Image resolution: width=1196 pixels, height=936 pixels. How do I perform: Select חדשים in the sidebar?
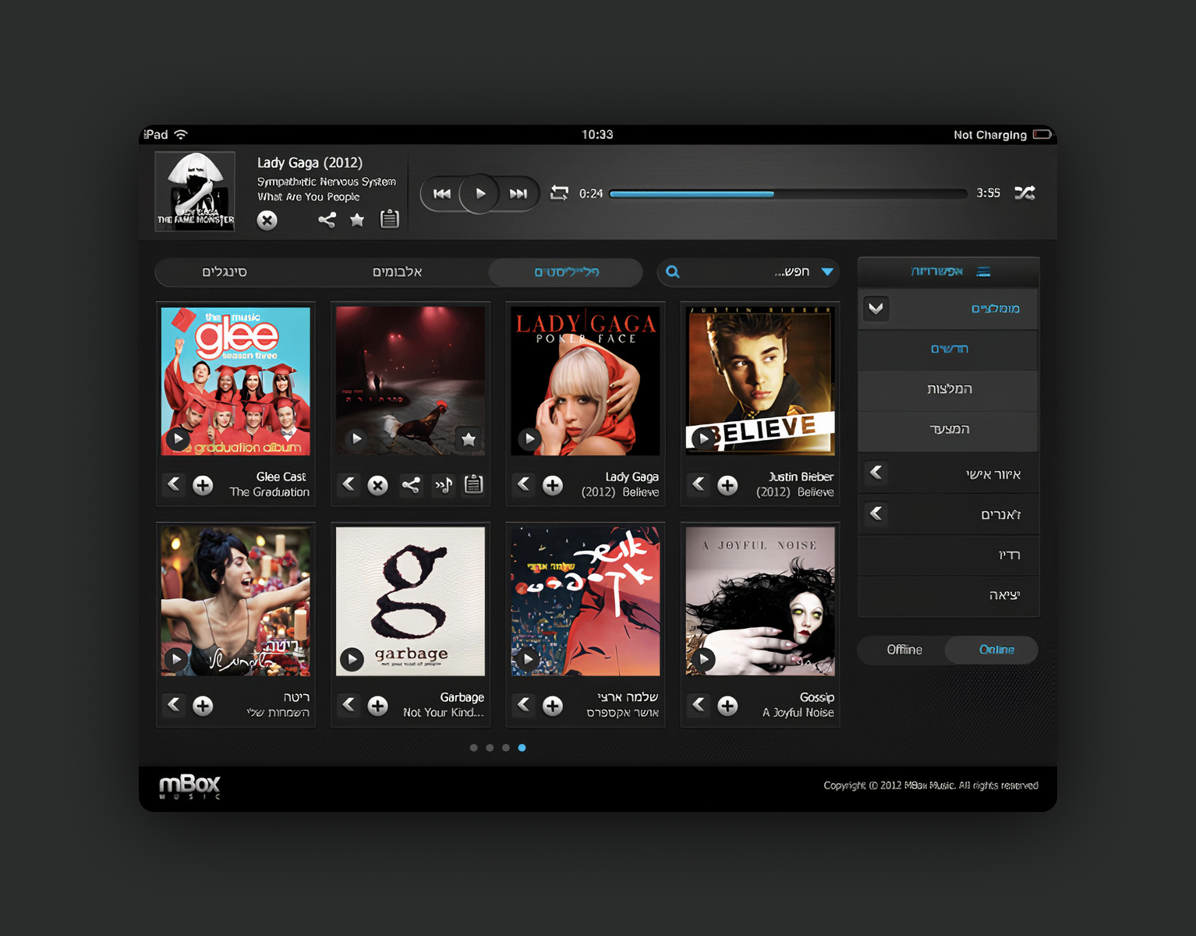[949, 349]
